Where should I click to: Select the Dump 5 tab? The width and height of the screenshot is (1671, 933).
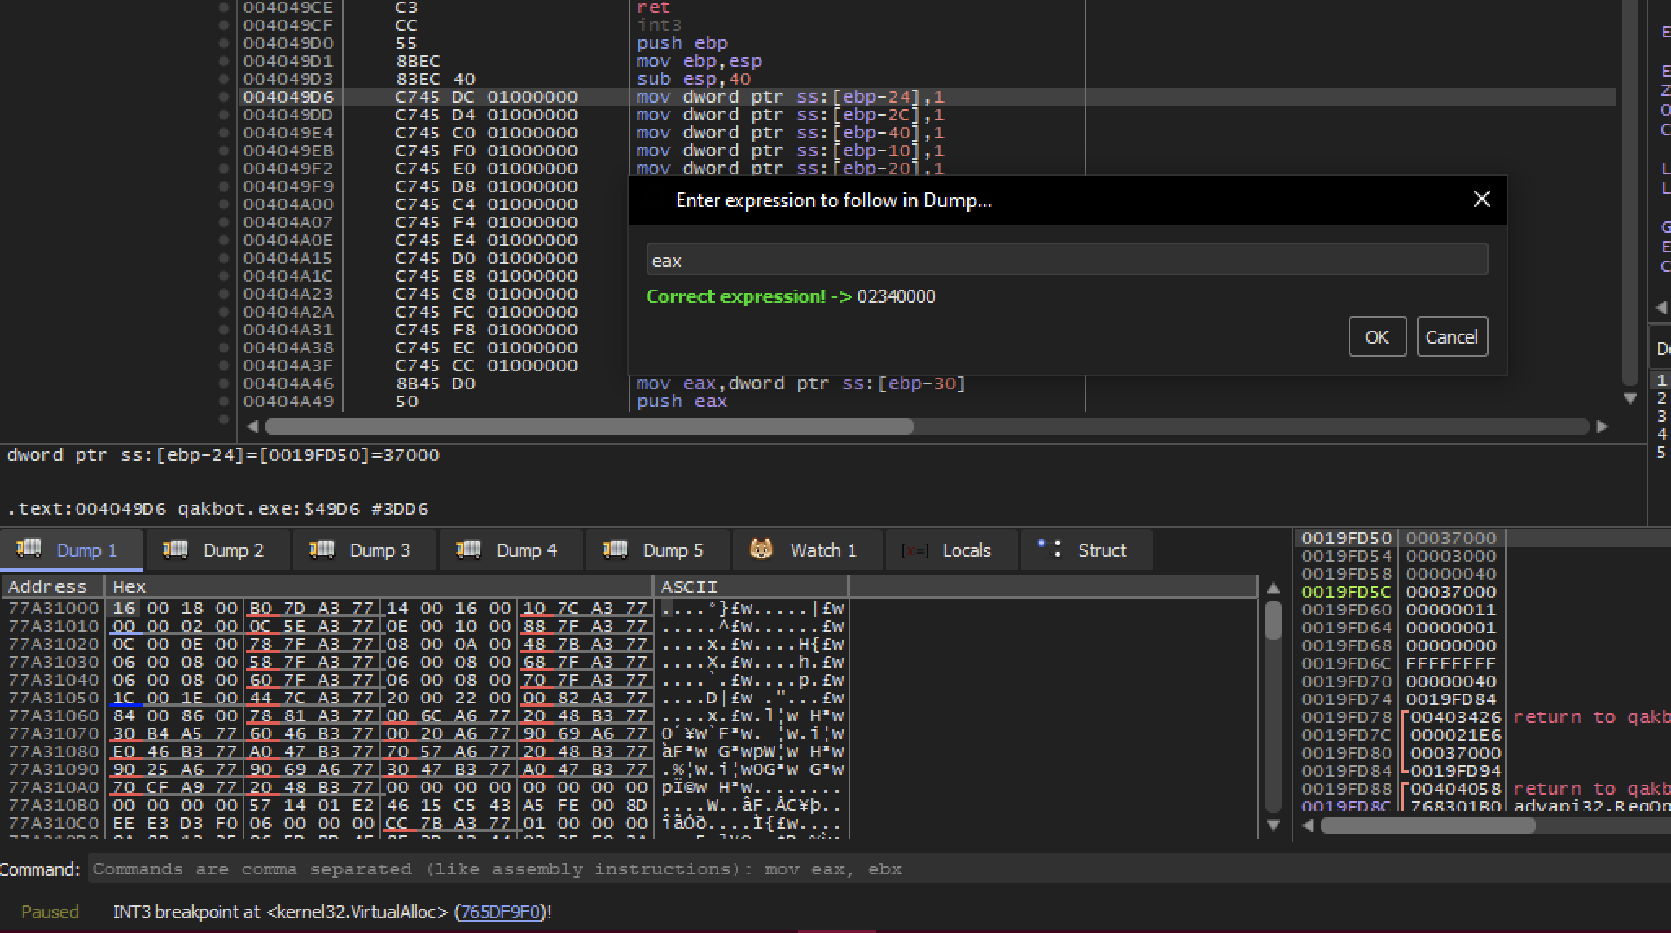656,550
